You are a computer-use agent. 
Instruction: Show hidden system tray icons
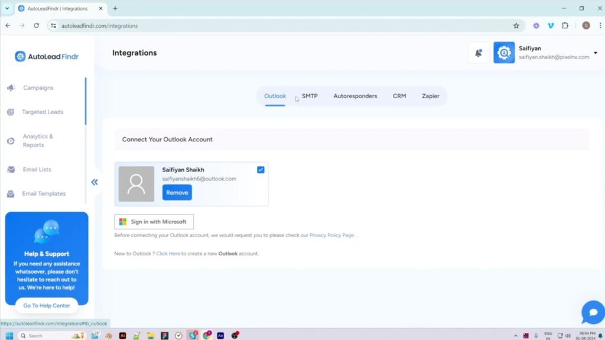[x=515, y=336]
